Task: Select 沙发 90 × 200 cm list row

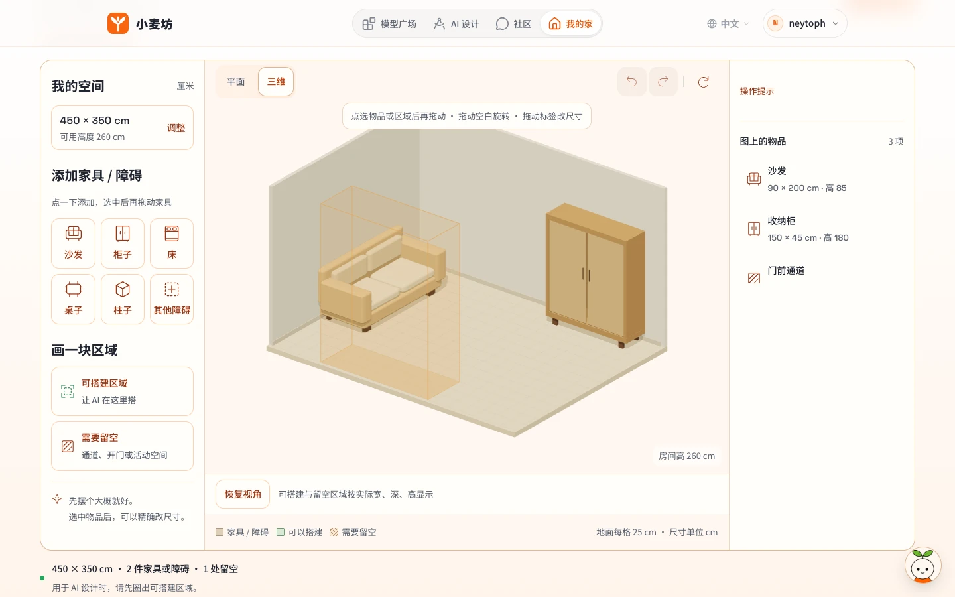Action: coord(822,179)
